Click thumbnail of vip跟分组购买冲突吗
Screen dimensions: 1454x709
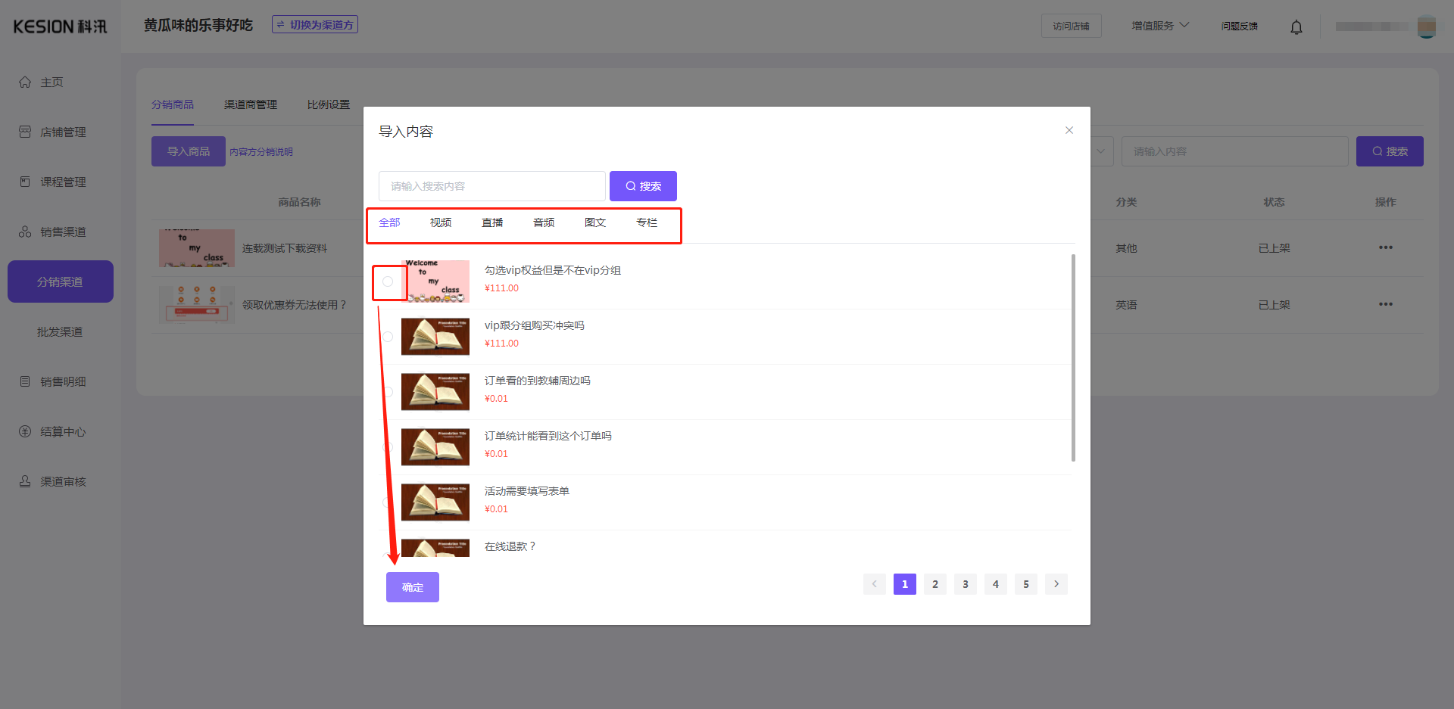tap(435, 337)
